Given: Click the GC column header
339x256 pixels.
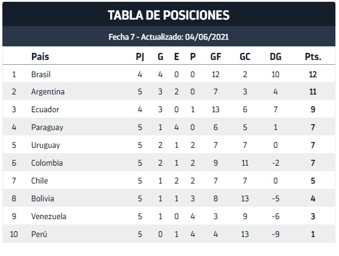Looking at the screenshot, I should [245, 56].
